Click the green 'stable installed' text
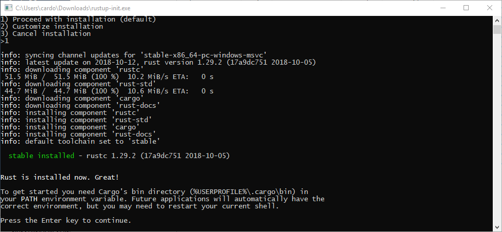 42,156
